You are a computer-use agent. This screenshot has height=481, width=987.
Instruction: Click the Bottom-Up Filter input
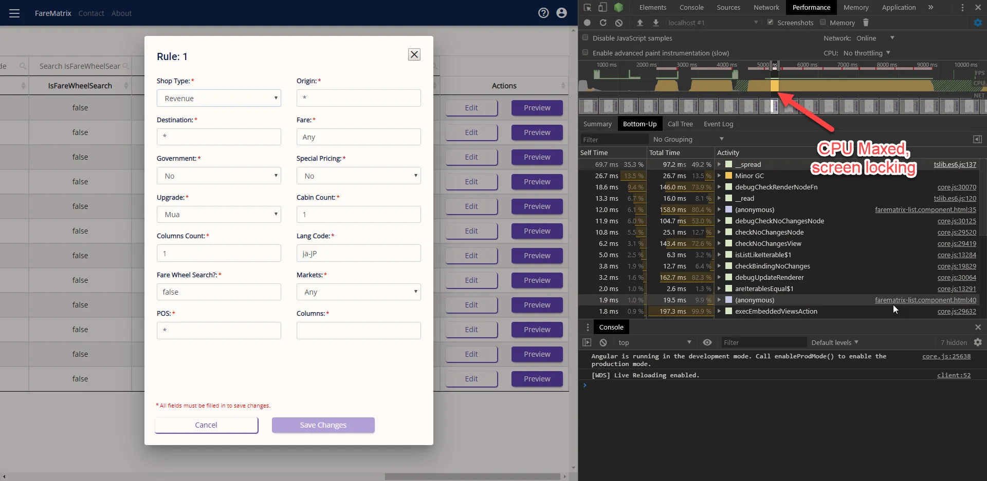click(x=614, y=139)
